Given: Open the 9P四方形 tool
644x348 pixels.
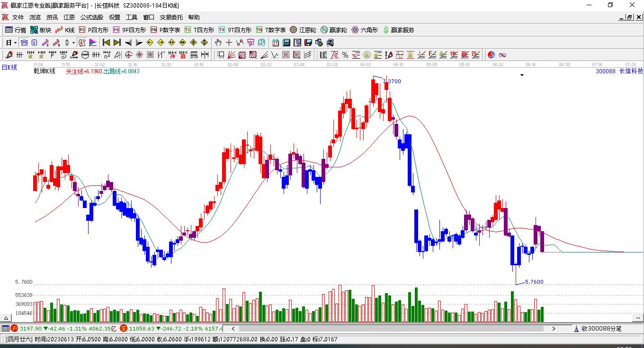Looking at the screenshot, I should [129, 30].
